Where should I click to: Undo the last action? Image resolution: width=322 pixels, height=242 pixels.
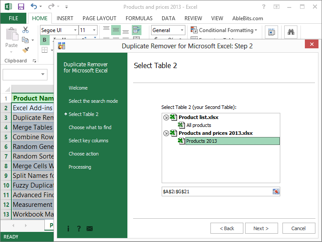click(34, 6)
